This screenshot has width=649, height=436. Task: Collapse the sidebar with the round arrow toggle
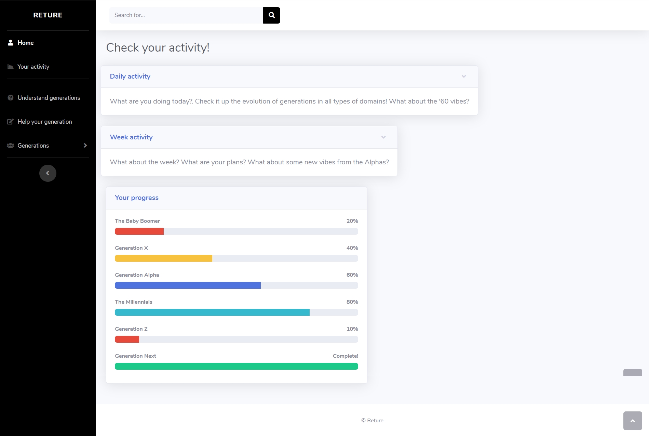(x=48, y=173)
